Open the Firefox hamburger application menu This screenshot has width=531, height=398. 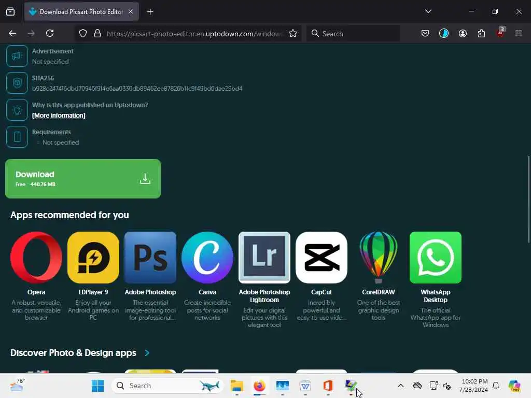point(519,33)
